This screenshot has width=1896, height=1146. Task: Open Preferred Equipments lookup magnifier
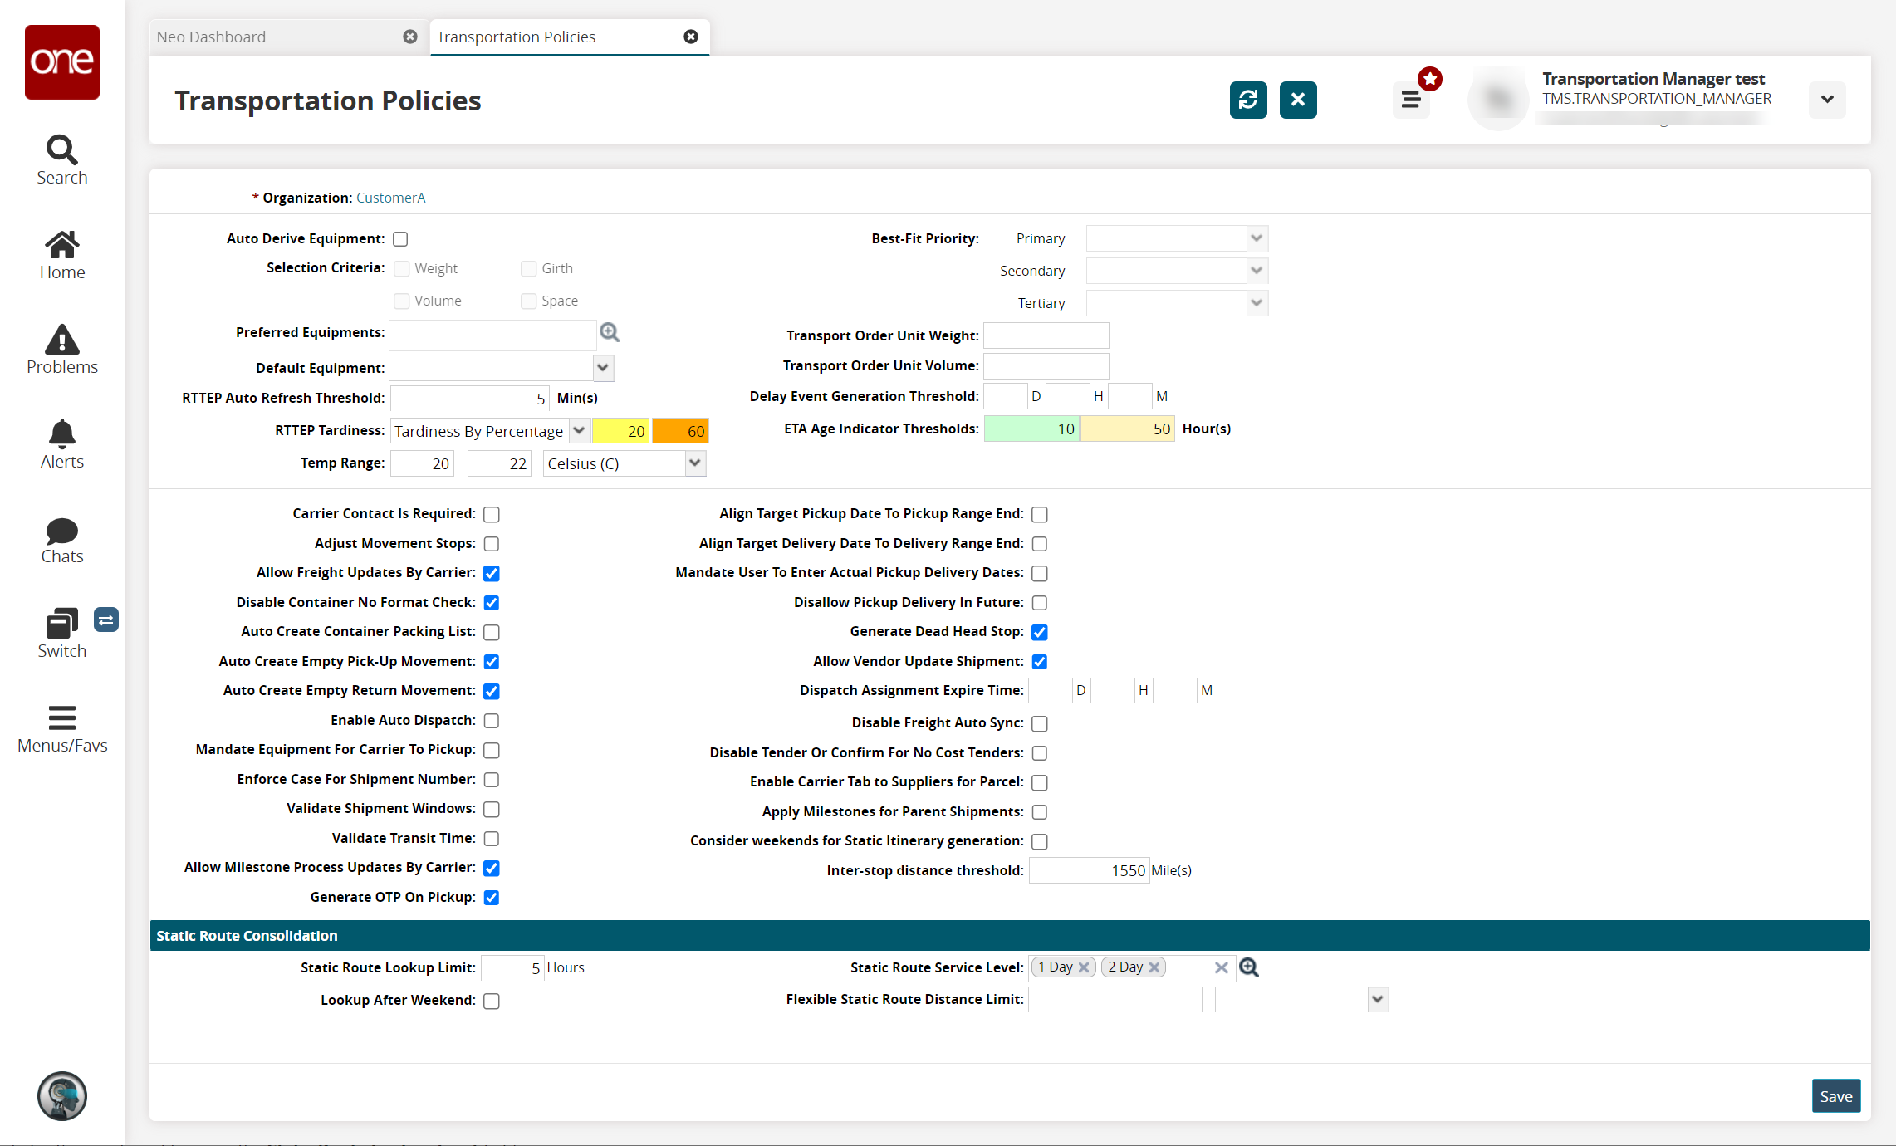click(610, 332)
